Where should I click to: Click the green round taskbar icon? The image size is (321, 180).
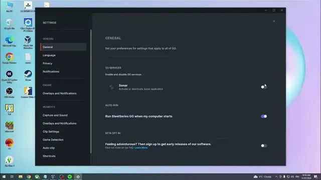(70, 176)
